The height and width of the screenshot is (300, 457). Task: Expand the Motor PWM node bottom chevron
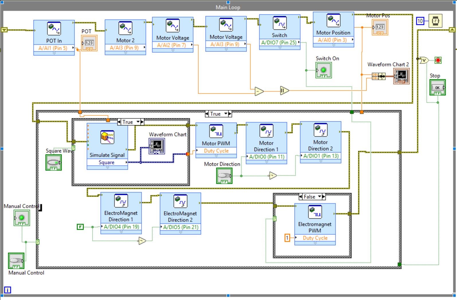point(216,156)
